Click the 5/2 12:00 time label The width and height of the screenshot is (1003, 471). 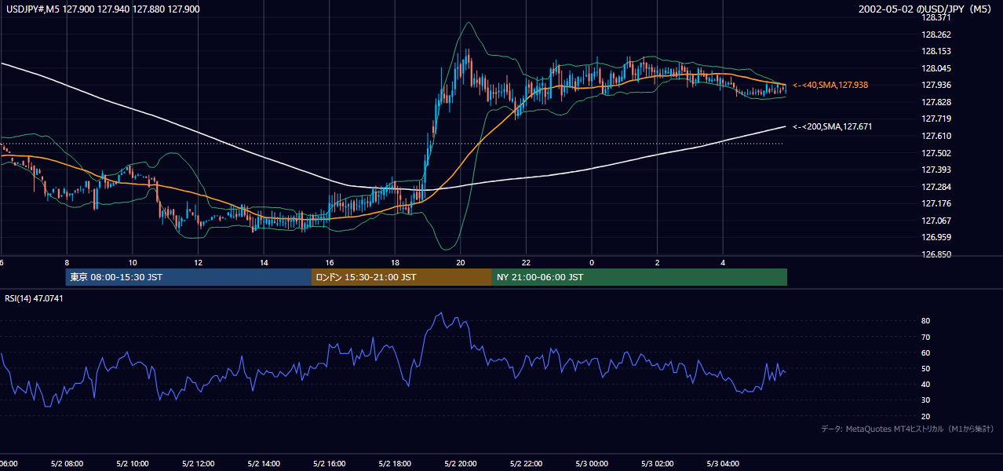click(198, 464)
